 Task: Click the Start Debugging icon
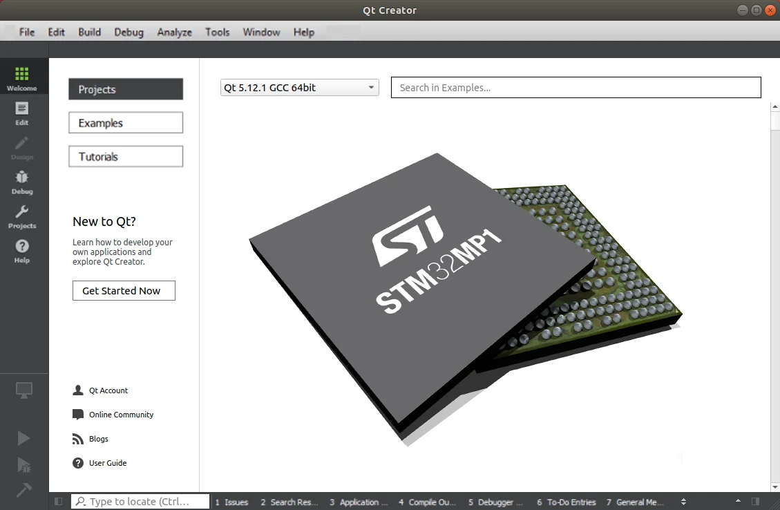(x=23, y=464)
